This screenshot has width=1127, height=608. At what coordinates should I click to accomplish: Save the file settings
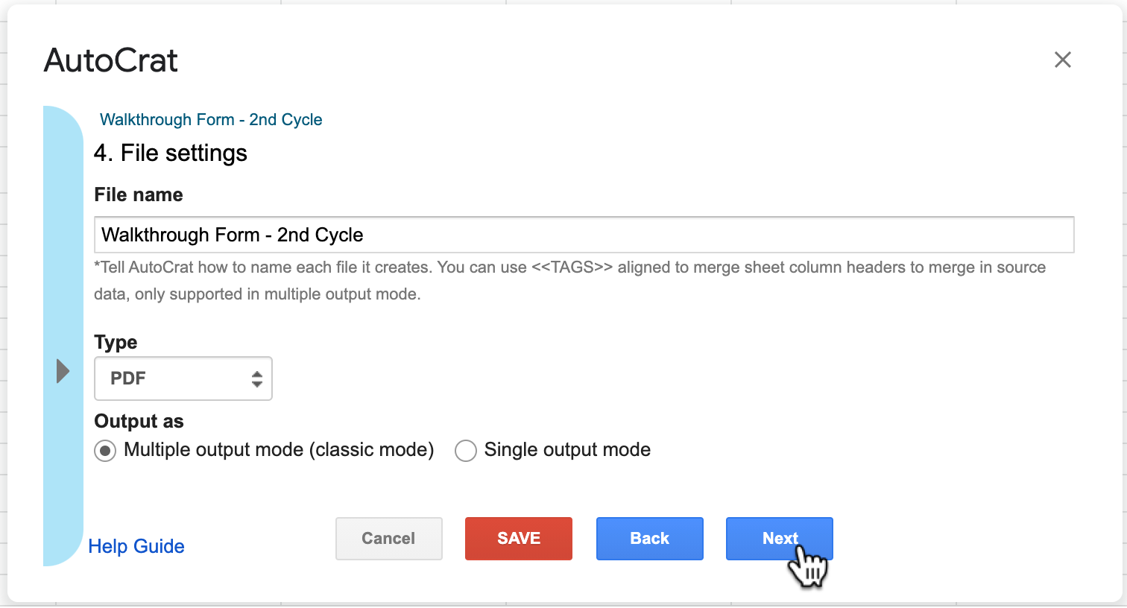tap(518, 538)
